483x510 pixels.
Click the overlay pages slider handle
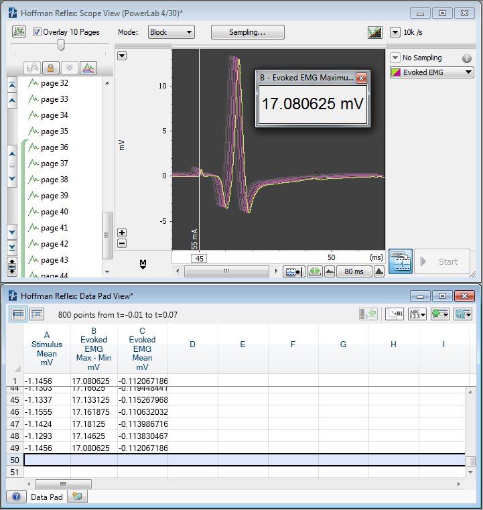coord(62,45)
